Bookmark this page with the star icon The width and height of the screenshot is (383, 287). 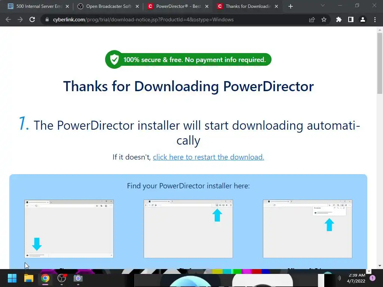pyautogui.click(x=324, y=19)
